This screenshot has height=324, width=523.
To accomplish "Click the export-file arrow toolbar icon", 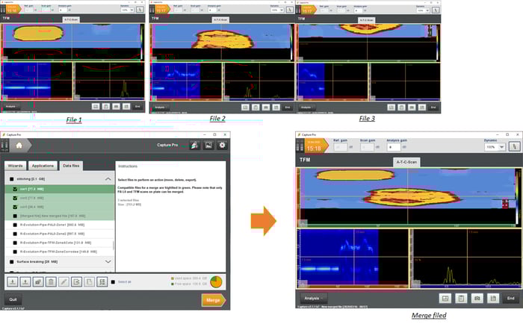I will 76,282.
